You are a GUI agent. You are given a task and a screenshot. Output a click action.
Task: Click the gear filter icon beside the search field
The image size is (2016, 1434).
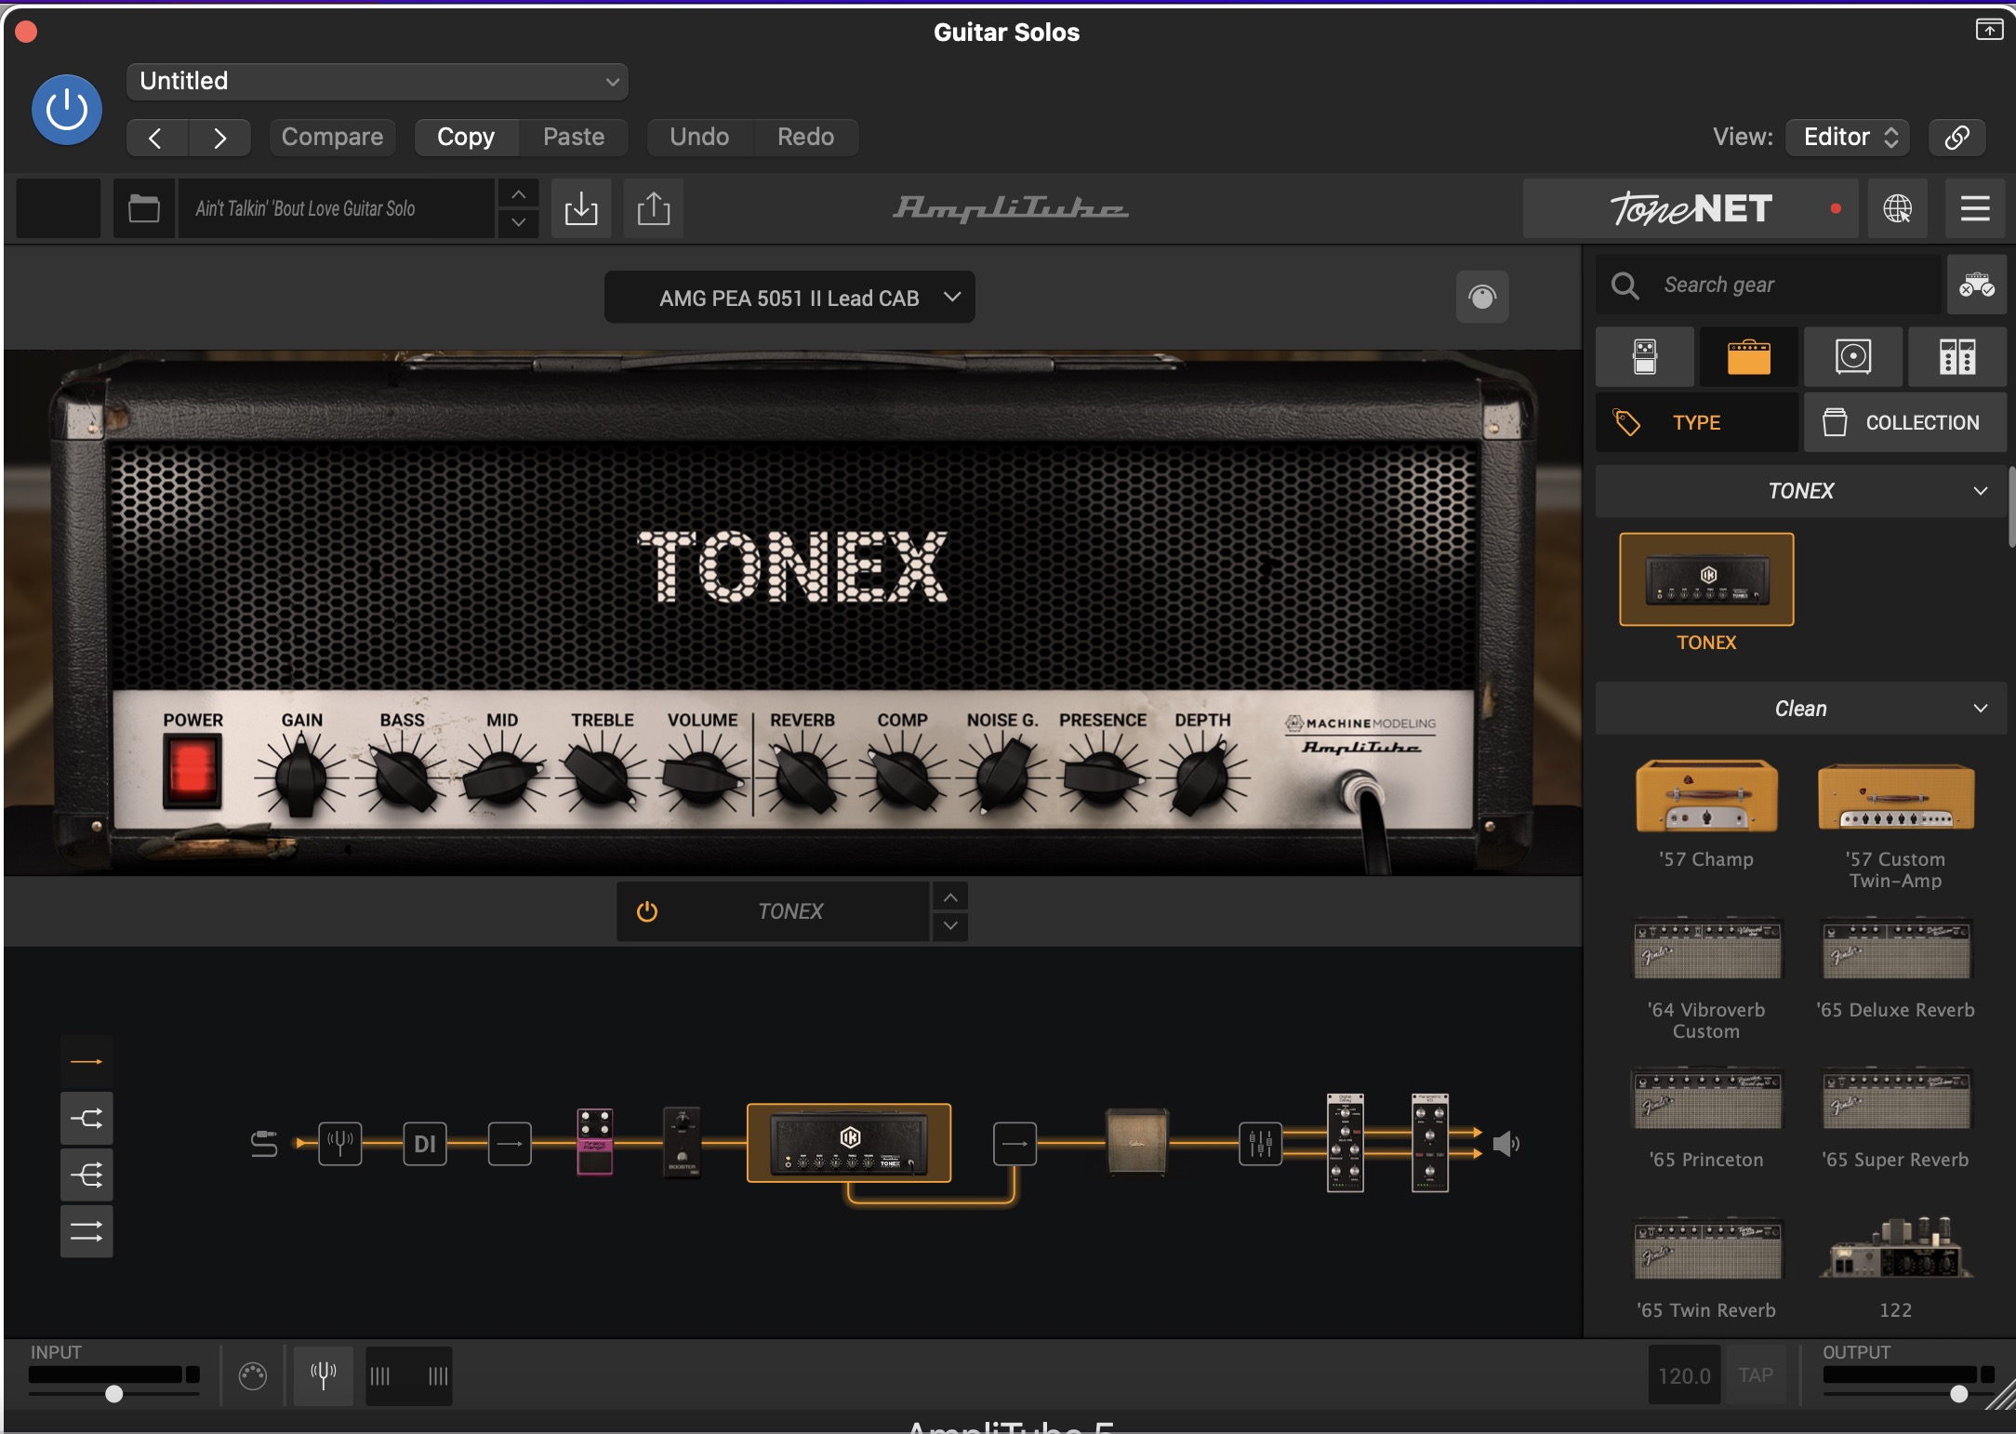(x=1977, y=285)
